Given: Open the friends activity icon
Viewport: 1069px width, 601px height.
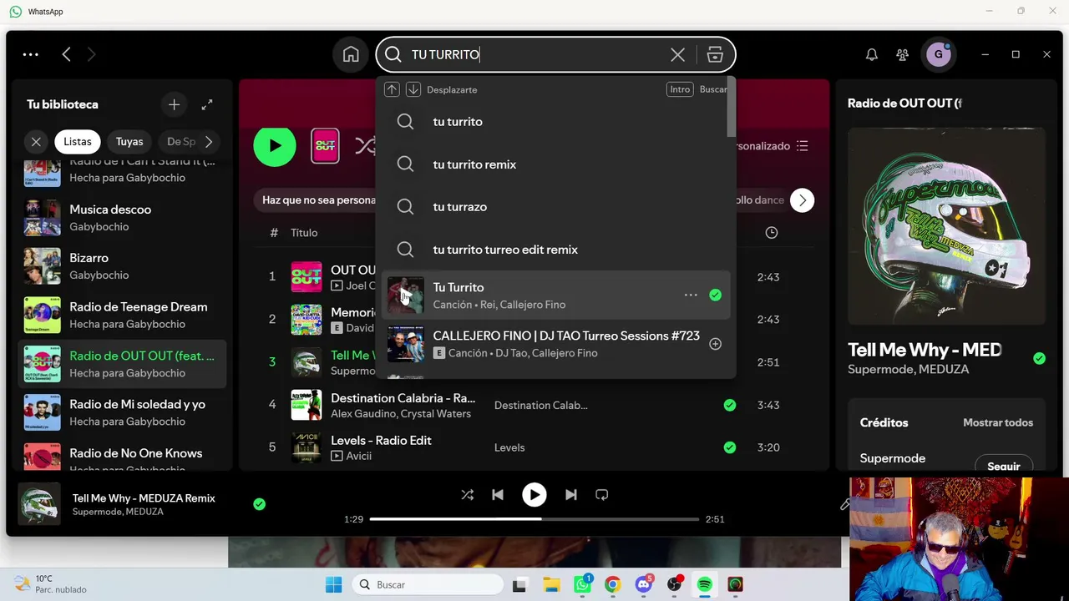Looking at the screenshot, I should 902,54.
